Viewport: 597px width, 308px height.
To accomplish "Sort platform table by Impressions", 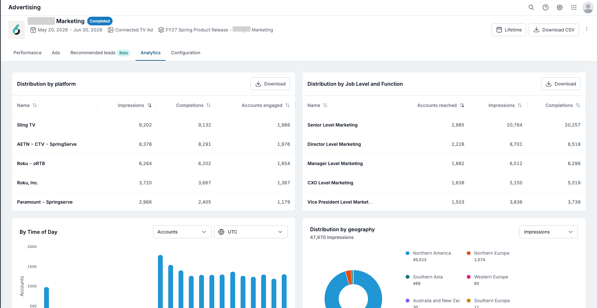I will click(149, 105).
